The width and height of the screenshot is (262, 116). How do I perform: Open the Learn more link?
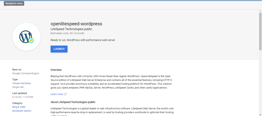tap(57, 94)
